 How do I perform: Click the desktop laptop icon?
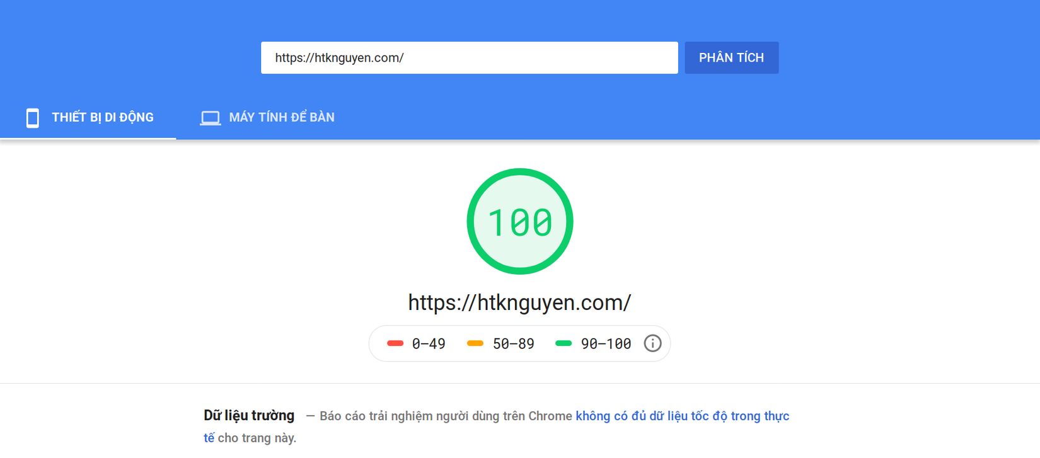[x=211, y=118]
